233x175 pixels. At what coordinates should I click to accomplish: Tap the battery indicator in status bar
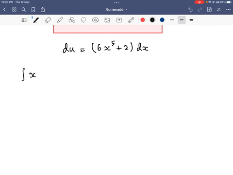pos(229,2)
